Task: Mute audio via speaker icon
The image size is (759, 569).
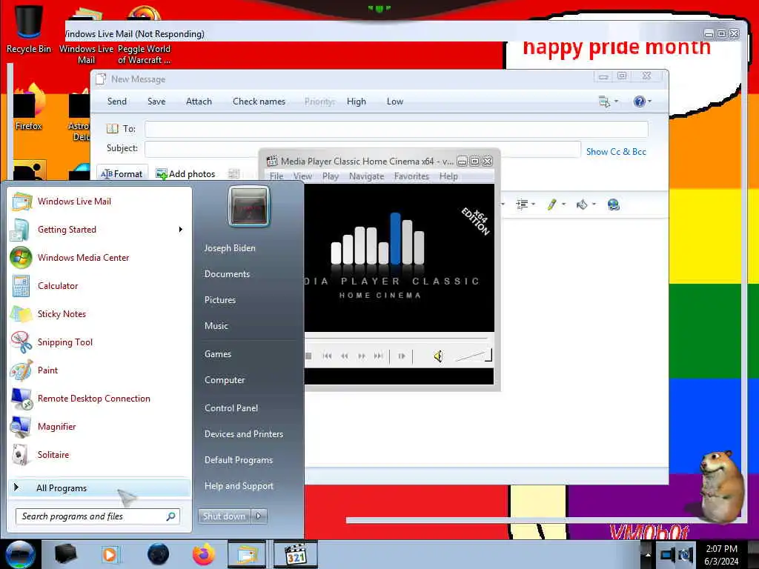Action: [438, 356]
